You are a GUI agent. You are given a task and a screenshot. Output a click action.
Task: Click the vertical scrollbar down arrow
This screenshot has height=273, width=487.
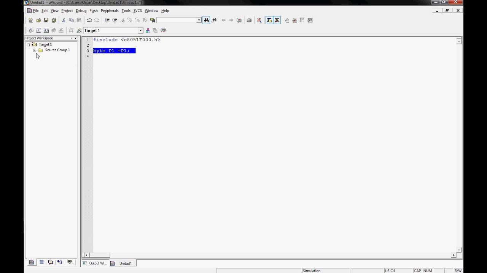(x=459, y=250)
